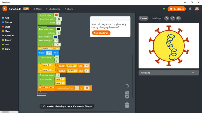Click the trash bin icon
The width and height of the screenshot is (202, 113).
pyautogui.click(x=127, y=105)
